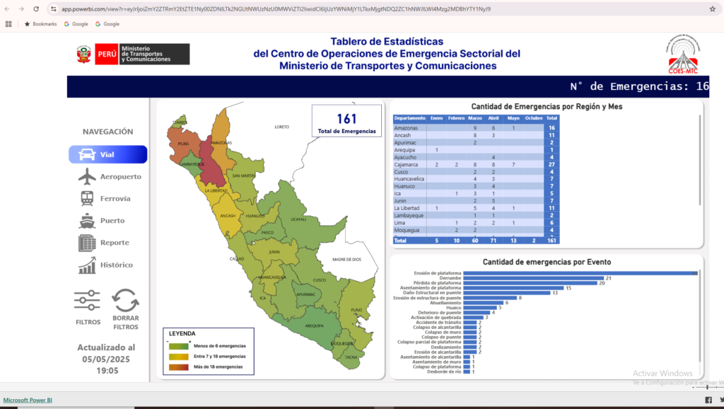
Task: Open the FILTROS sliders icon
Action: pyautogui.click(x=87, y=301)
